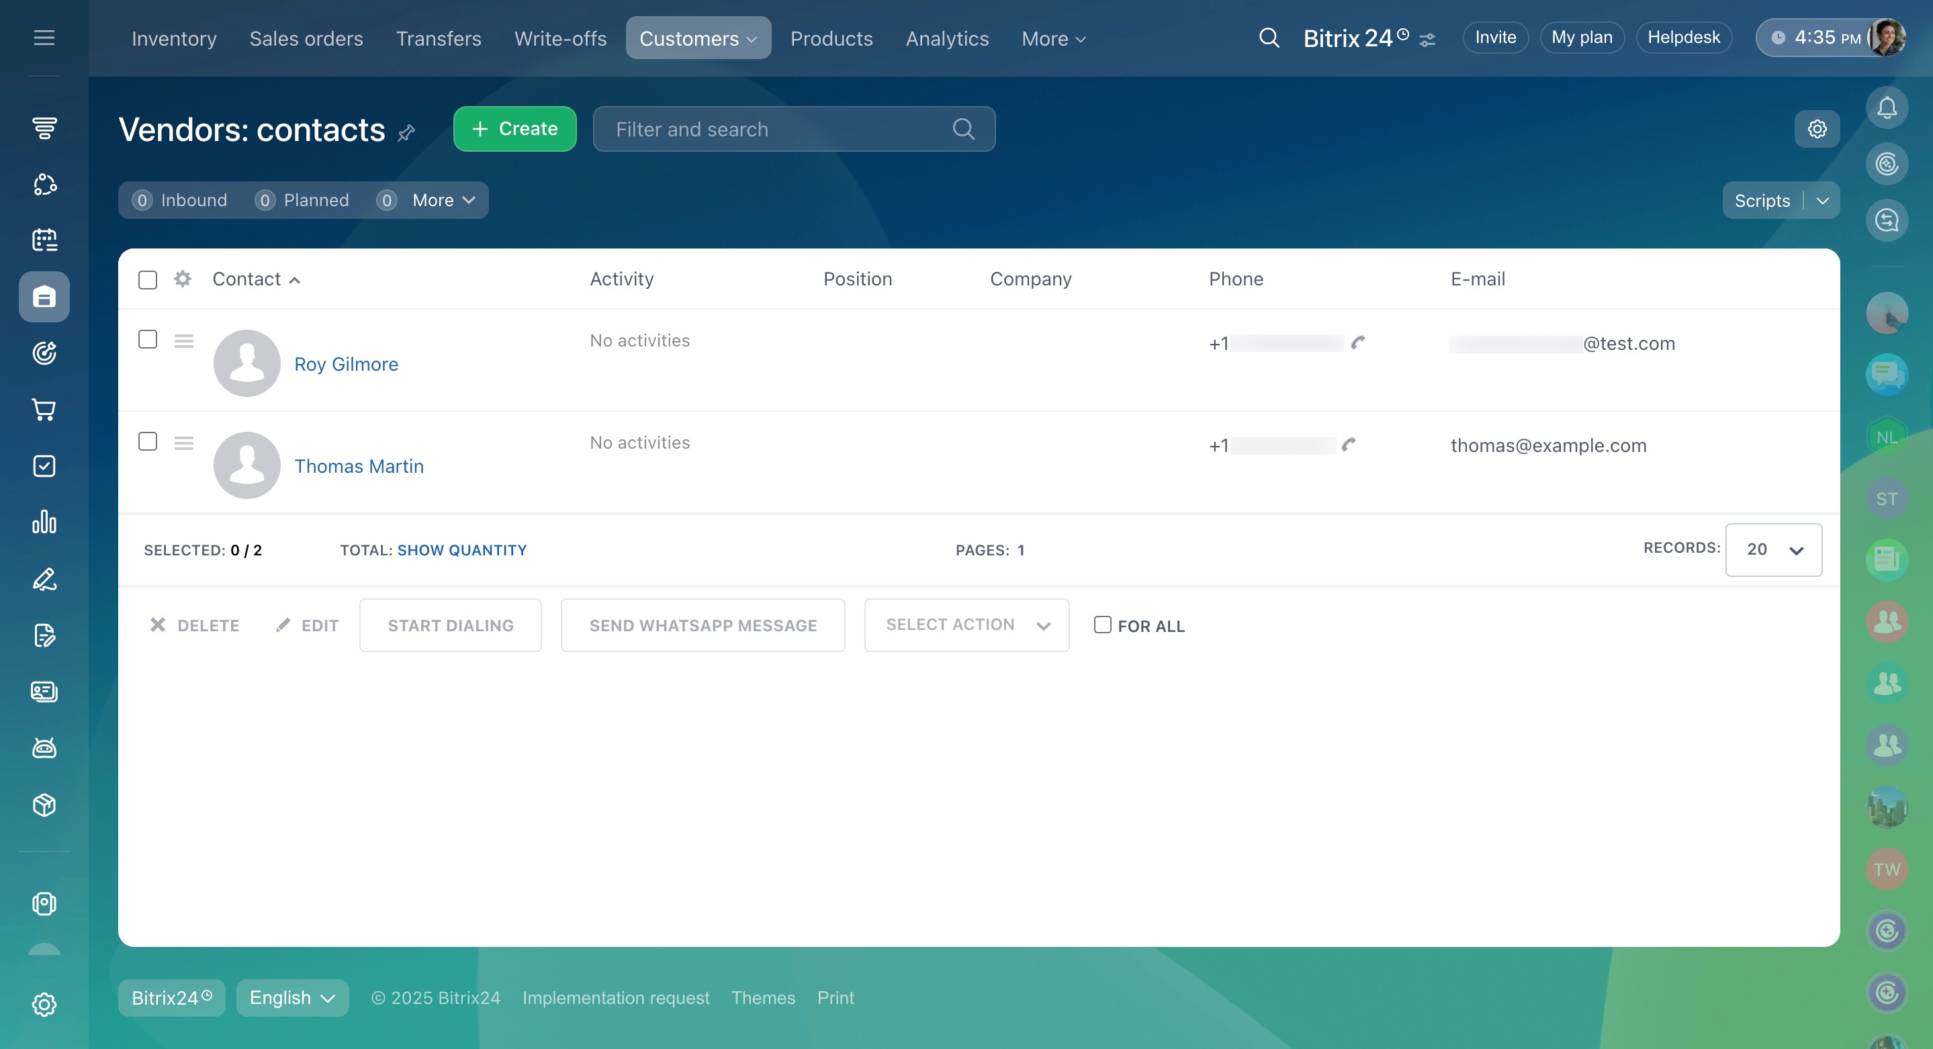Open grid settings gear in table header
1933x1049 pixels.
click(x=182, y=279)
